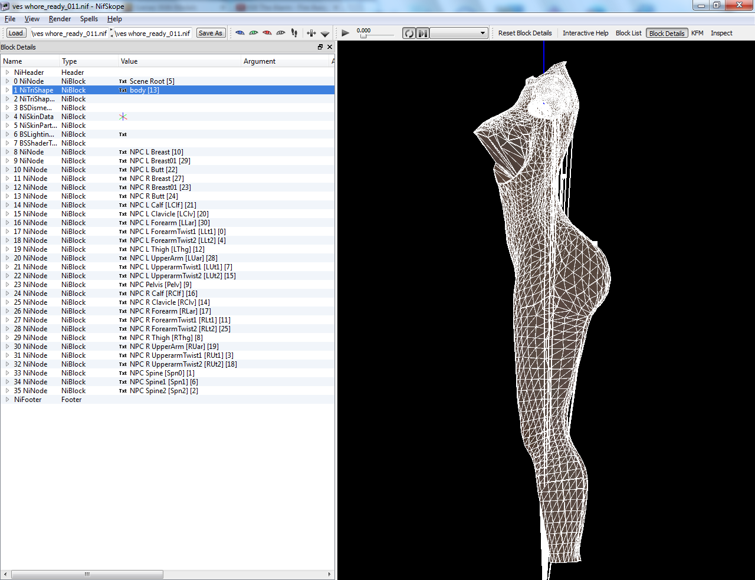Click the Txt icon beside NPC Spine2 [Spn2] [2]
The height and width of the screenshot is (580, 755).
tap(123, 391)
